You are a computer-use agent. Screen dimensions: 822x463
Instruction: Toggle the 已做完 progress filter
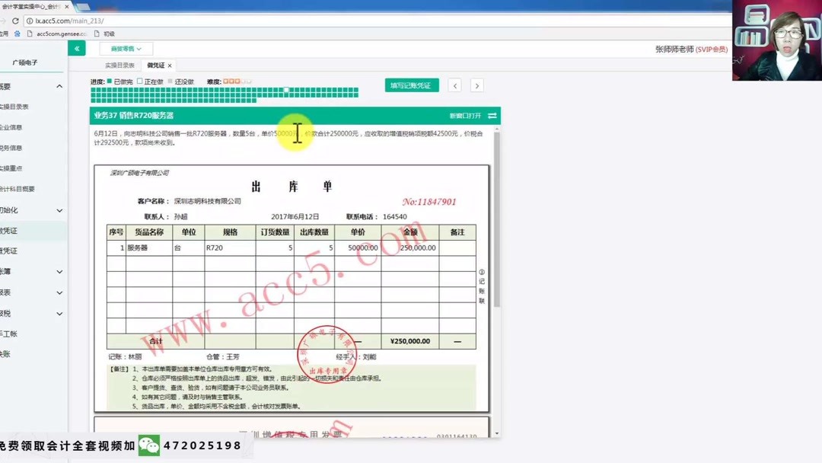click(110, 81)
